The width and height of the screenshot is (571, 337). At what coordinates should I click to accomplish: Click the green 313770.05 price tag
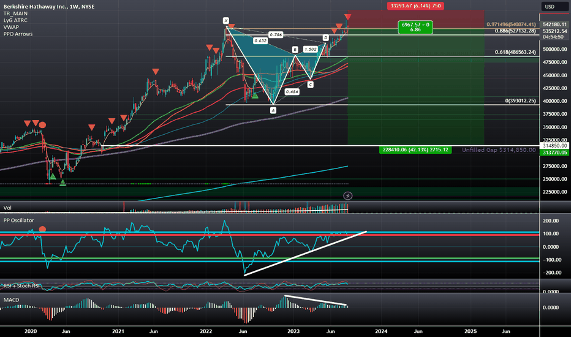pos(554,153)
